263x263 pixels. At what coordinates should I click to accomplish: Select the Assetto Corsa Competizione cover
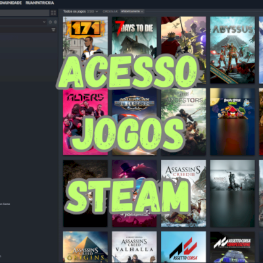tap(233, 247)
